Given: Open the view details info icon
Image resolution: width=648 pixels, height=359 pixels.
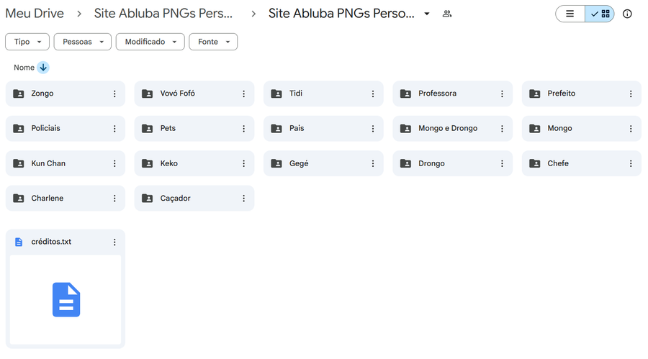Looking at the screenshot, I should click(627, 14).
